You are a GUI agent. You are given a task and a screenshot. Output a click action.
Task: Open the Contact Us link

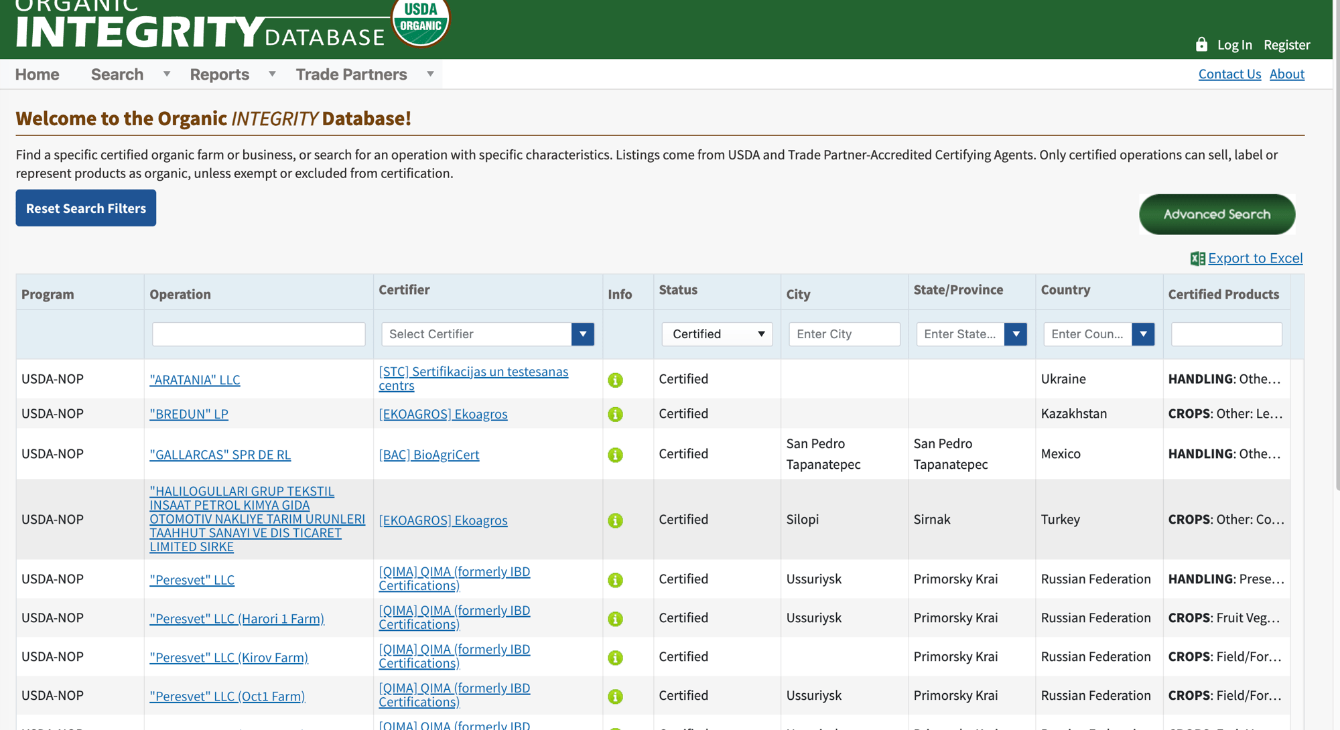(x=1229, y=74)
